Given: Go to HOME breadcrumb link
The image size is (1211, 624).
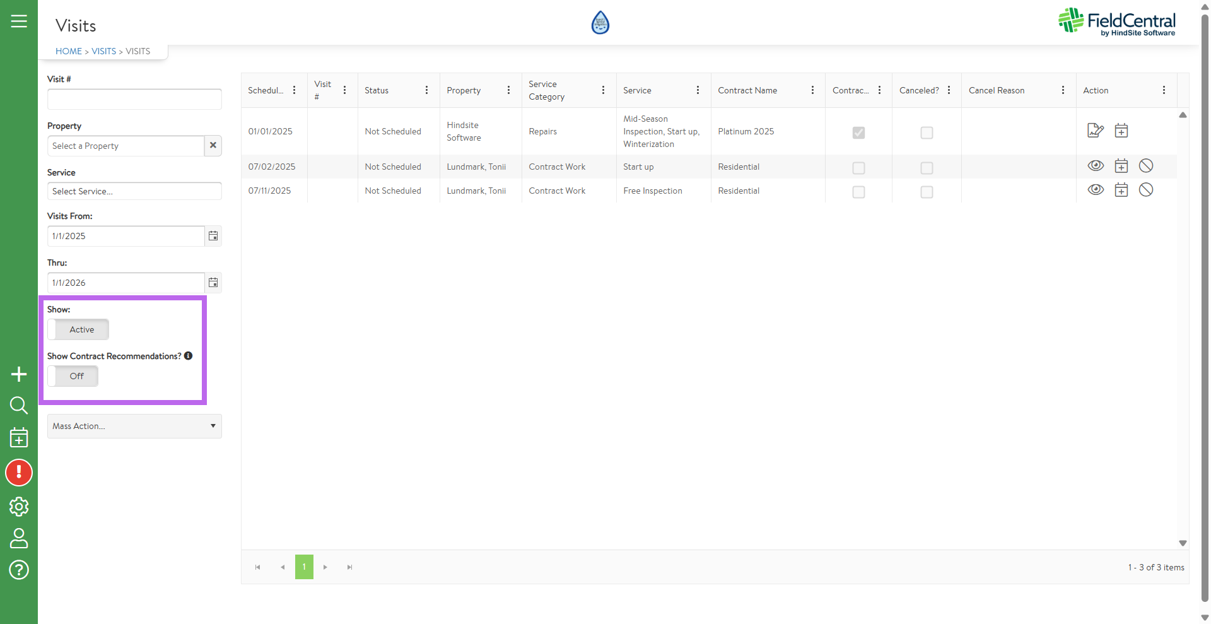Looking at the screenshot, I should point(69,51).
